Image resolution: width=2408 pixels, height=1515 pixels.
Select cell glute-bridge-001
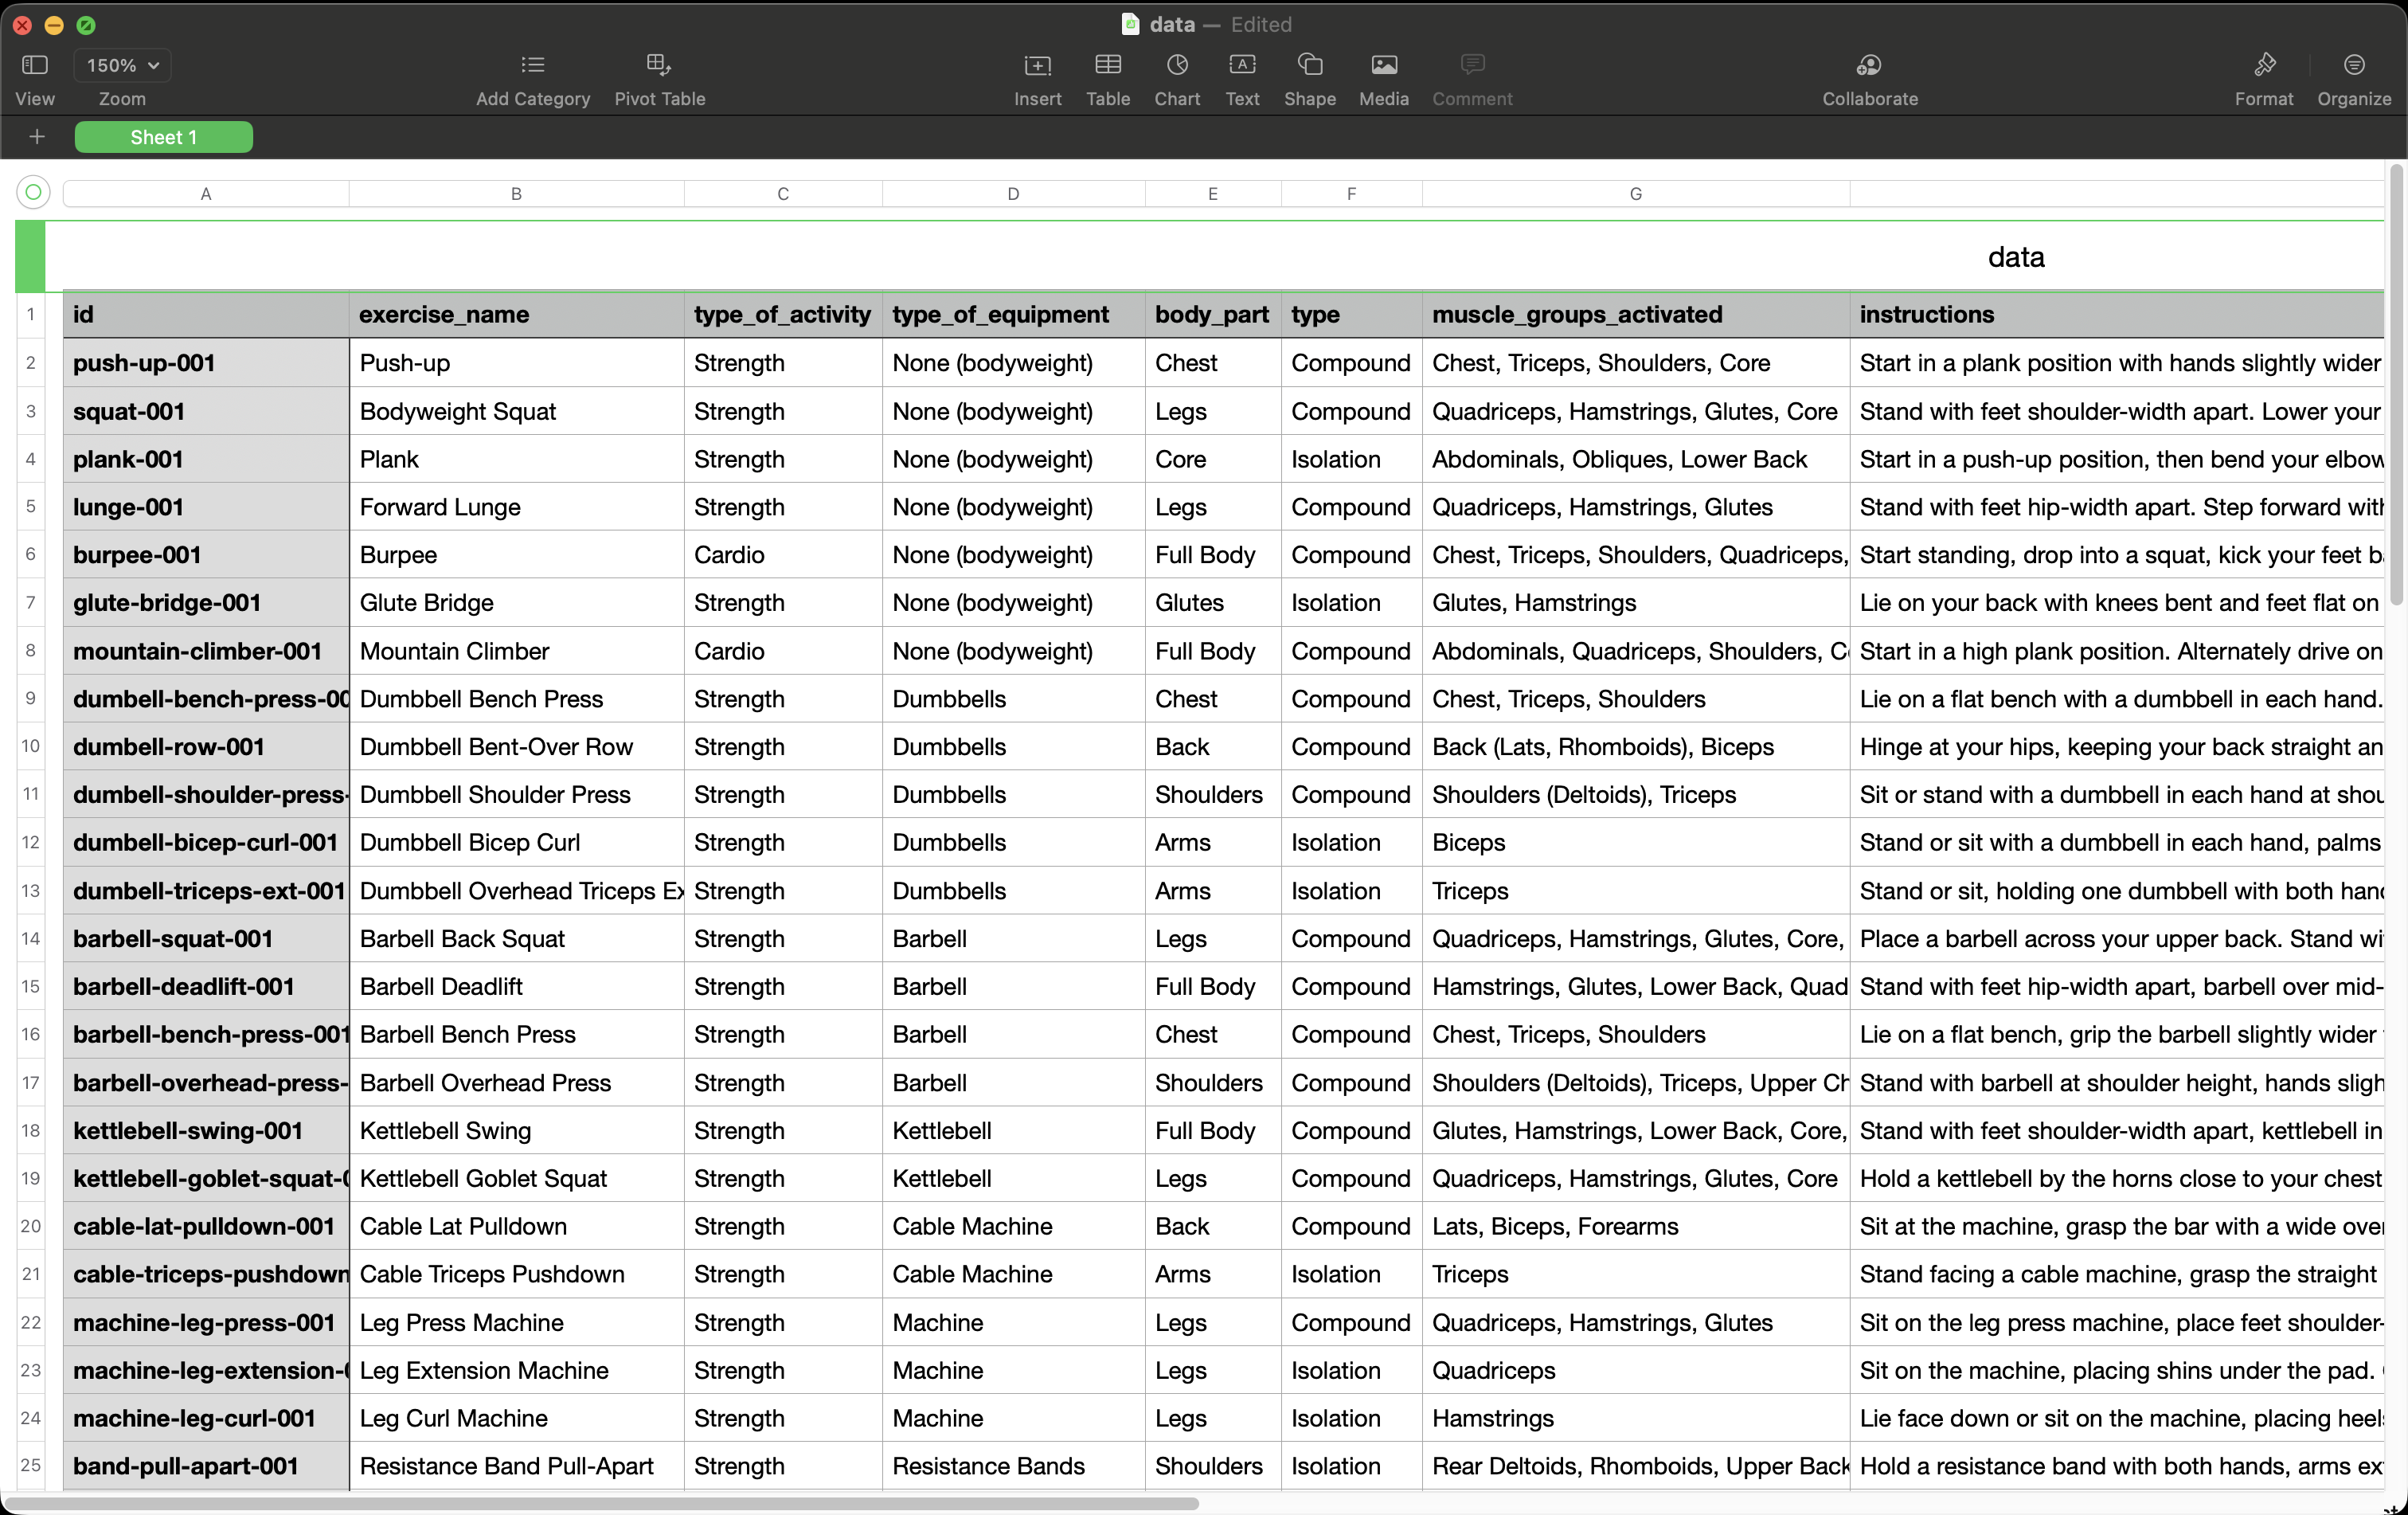(206, 603)
